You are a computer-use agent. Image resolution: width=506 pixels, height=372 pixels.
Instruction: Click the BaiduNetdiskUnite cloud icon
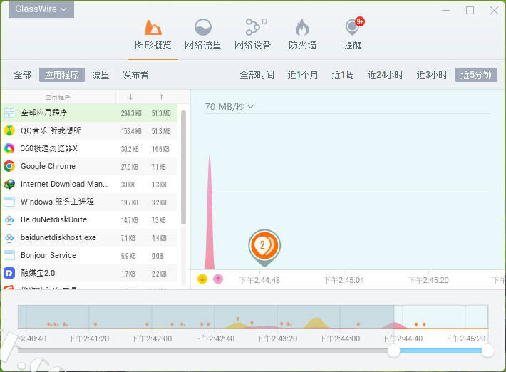[9, 219]
